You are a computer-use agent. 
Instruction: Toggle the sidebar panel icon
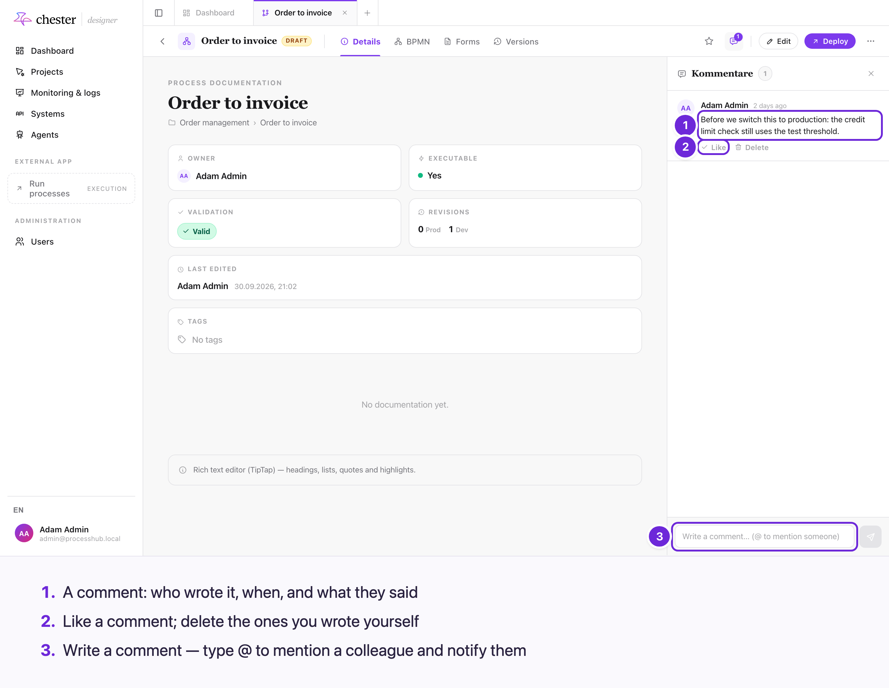pyautogui.click(x=159, y=13)
